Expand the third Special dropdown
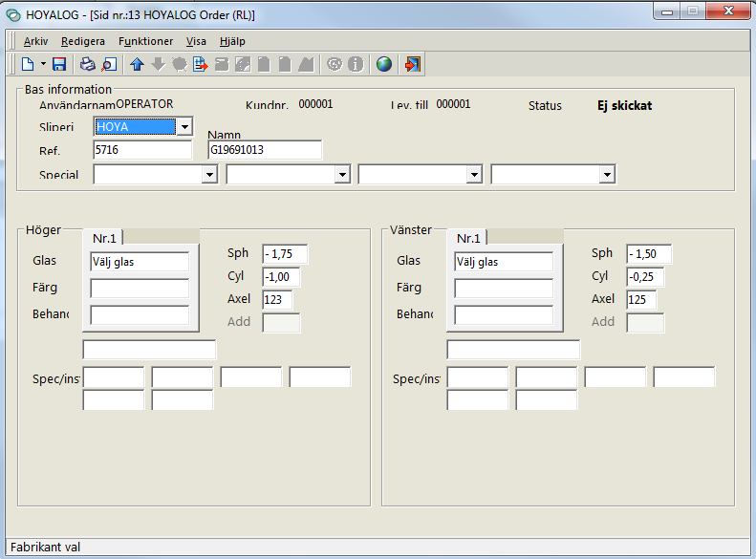Image resolution: width=756 pixels, height=559 pixels. coord(474,175)
